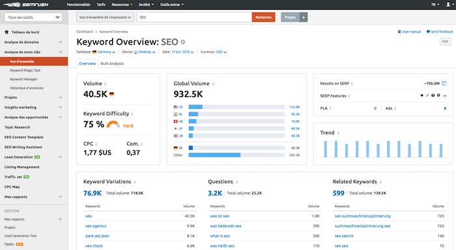This screenshot has width=456, height=250.
Task: Click the info icon beside Global Volume
Action: click(213, 84)
